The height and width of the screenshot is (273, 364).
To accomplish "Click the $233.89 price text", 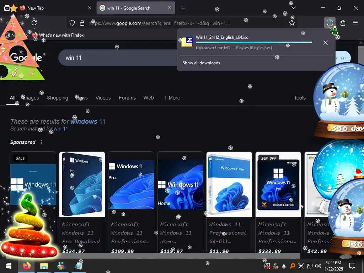I will click(x=269, y=251).
